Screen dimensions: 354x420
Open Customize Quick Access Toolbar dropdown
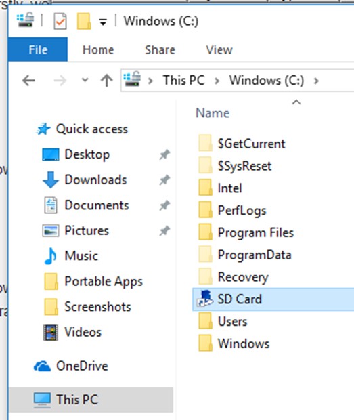click(x=103, y=22)
